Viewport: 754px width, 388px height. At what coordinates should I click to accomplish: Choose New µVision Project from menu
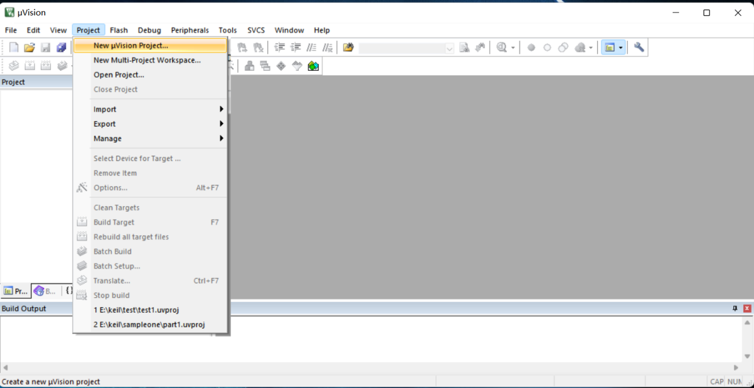150,45
